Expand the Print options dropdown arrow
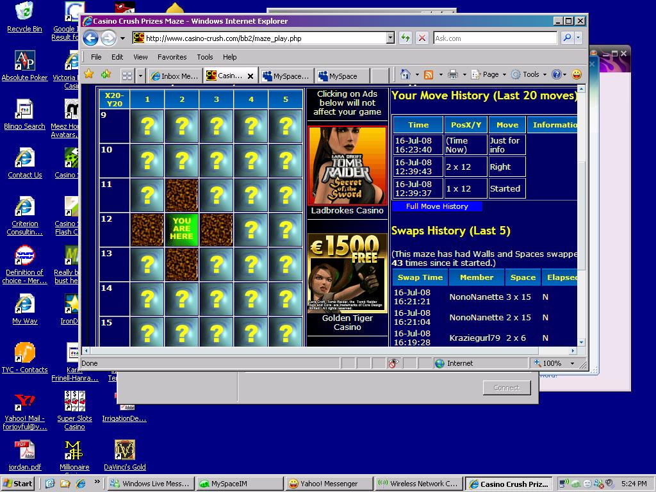Viewport: 656px width, 492px height. click(464, 74)
